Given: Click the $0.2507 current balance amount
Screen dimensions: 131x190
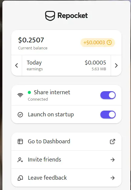Looking at the screenshot, I should tap(31, 40).
